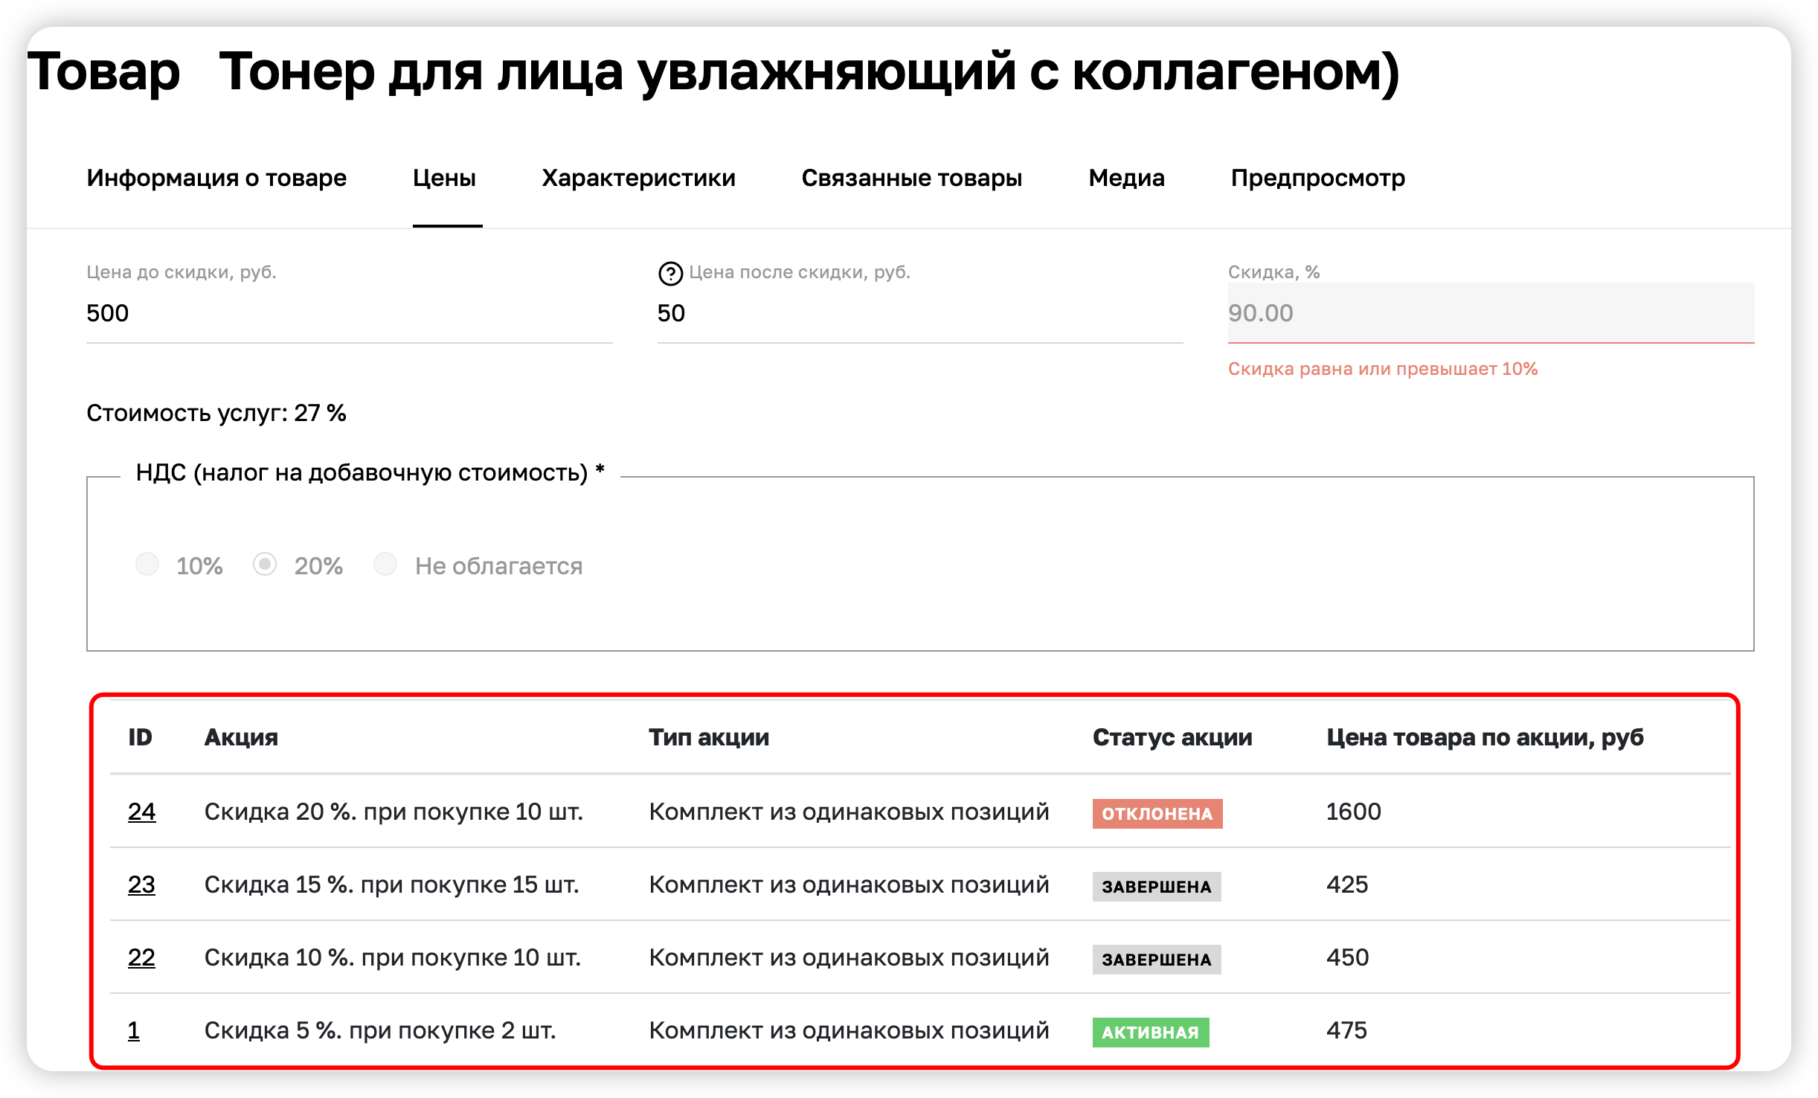Viewport: 1818px width, 1098px height.
Task: Click the promo price 425 cell
Action: pos(1347,884)
